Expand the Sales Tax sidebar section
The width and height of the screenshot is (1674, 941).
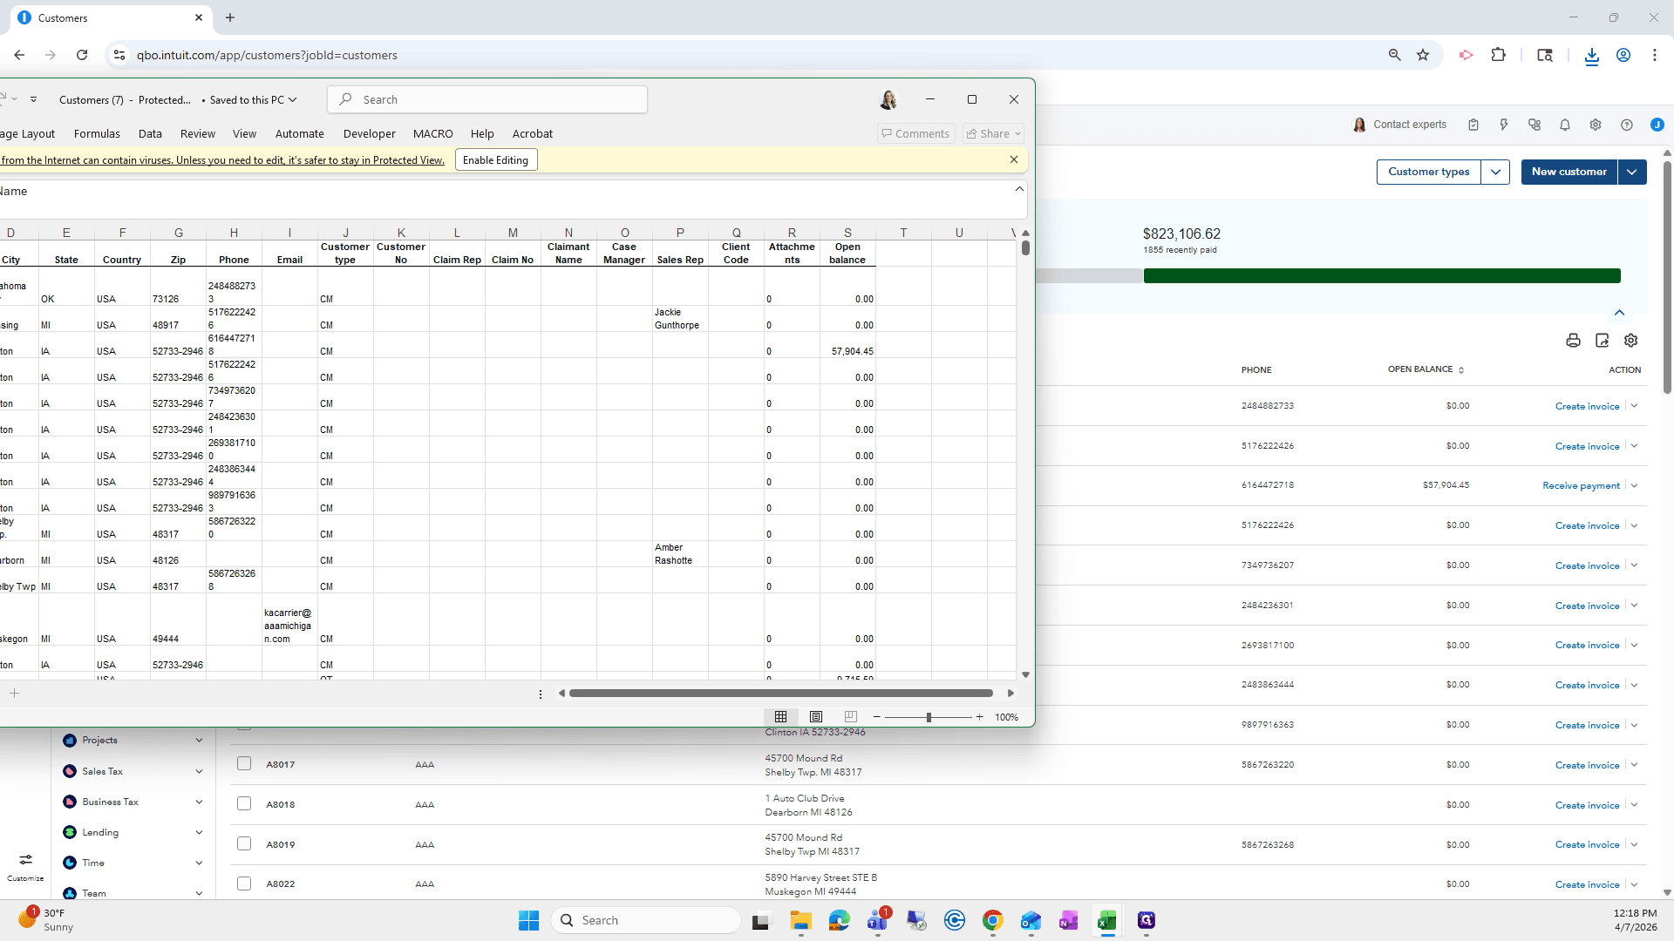[199, 771]
